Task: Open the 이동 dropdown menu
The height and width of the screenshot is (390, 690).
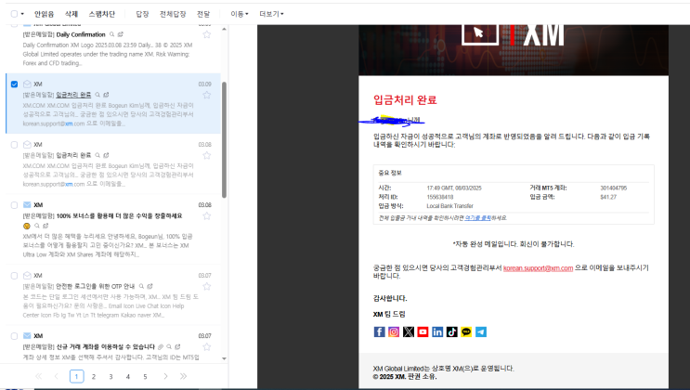Action: coord(240,14)
